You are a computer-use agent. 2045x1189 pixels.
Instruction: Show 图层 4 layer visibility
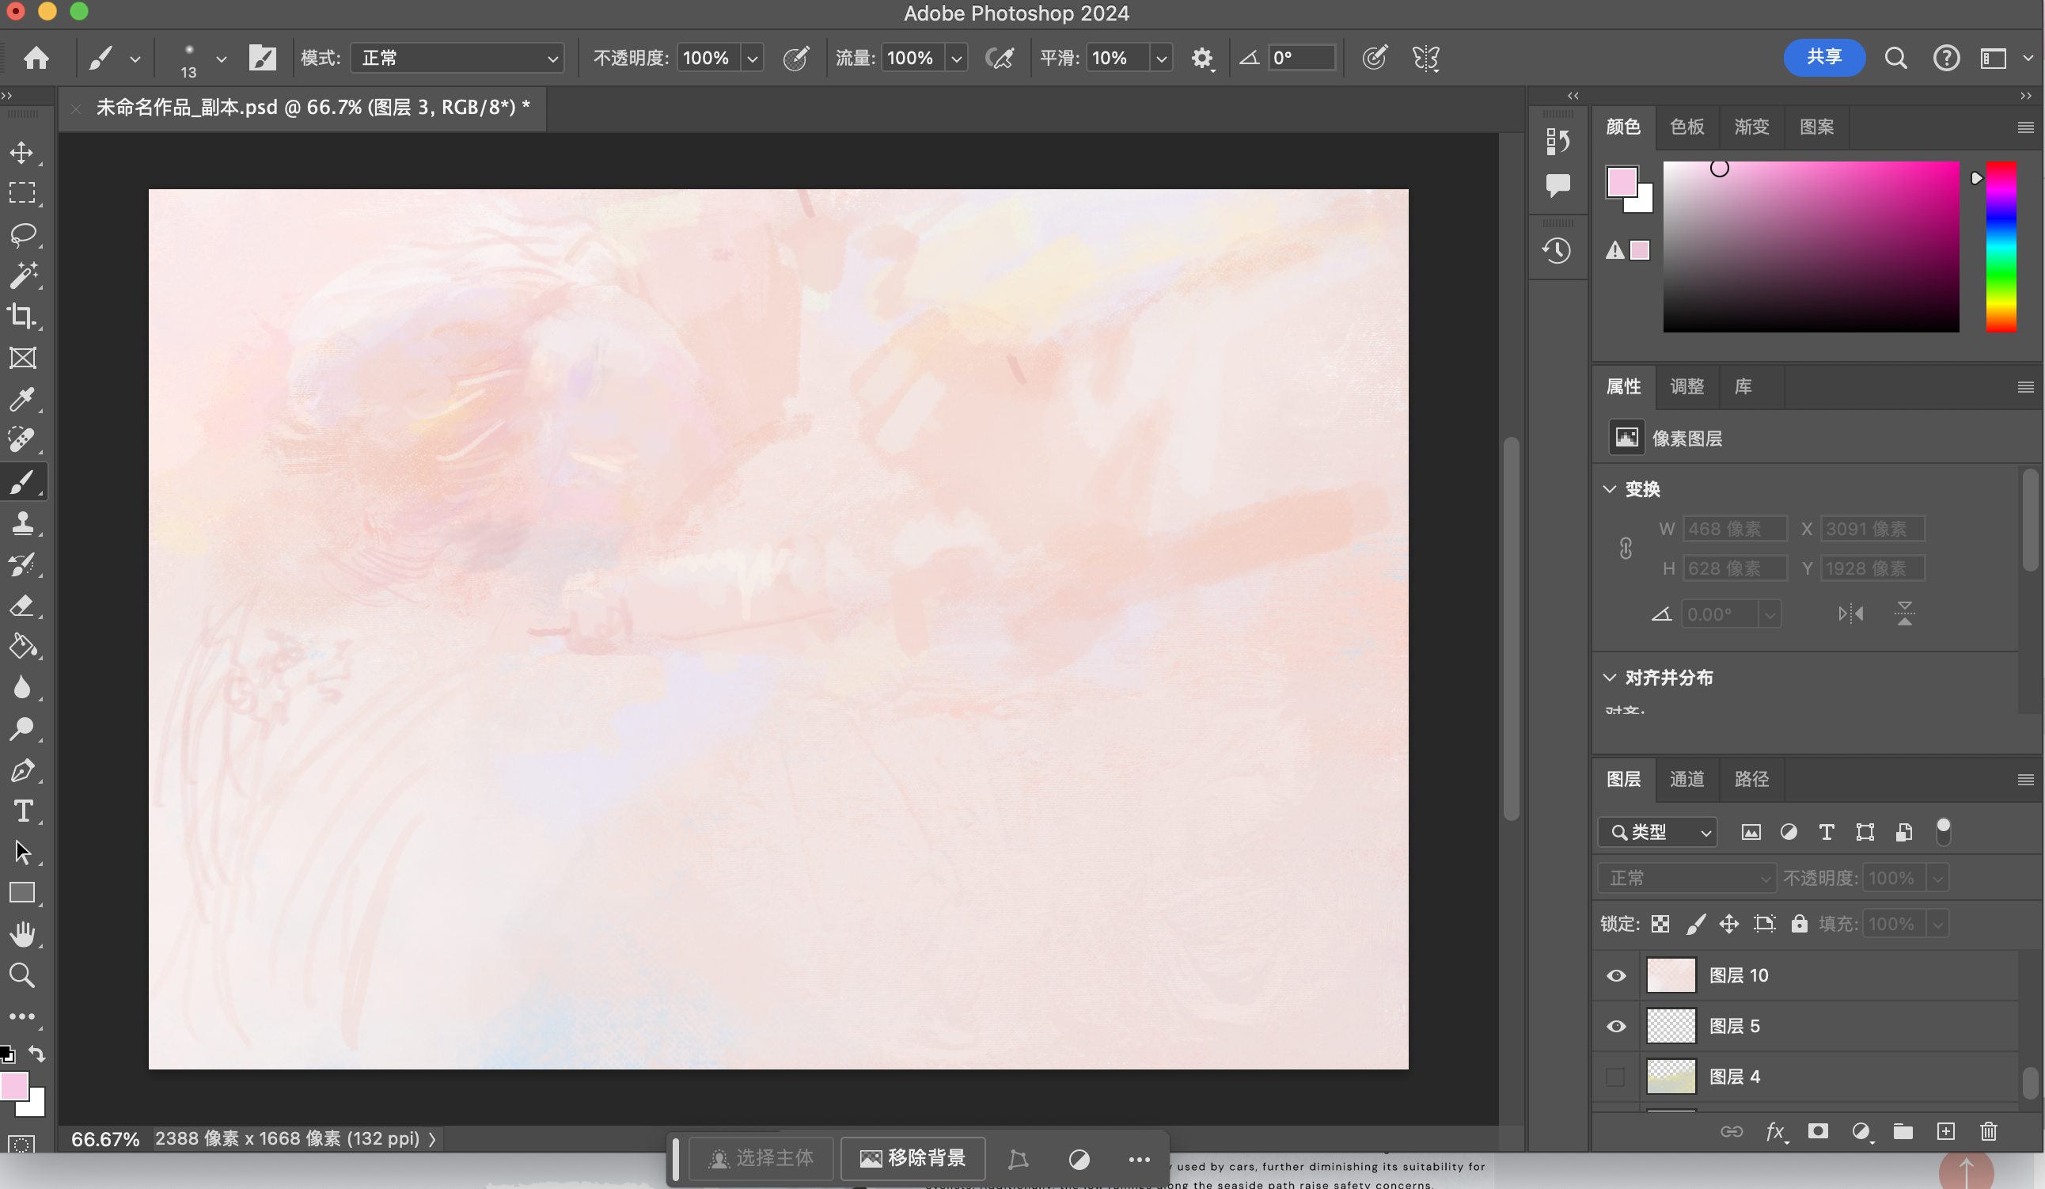[x=1616, y=1077]
